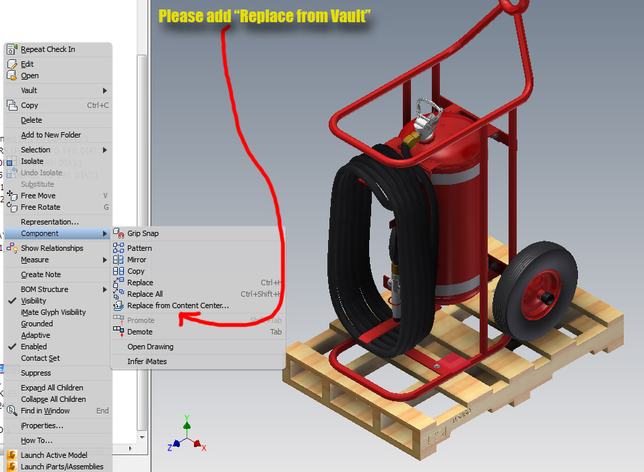Toggle Suppress for the component
The image size is (644, 472).
pos(57,373)
